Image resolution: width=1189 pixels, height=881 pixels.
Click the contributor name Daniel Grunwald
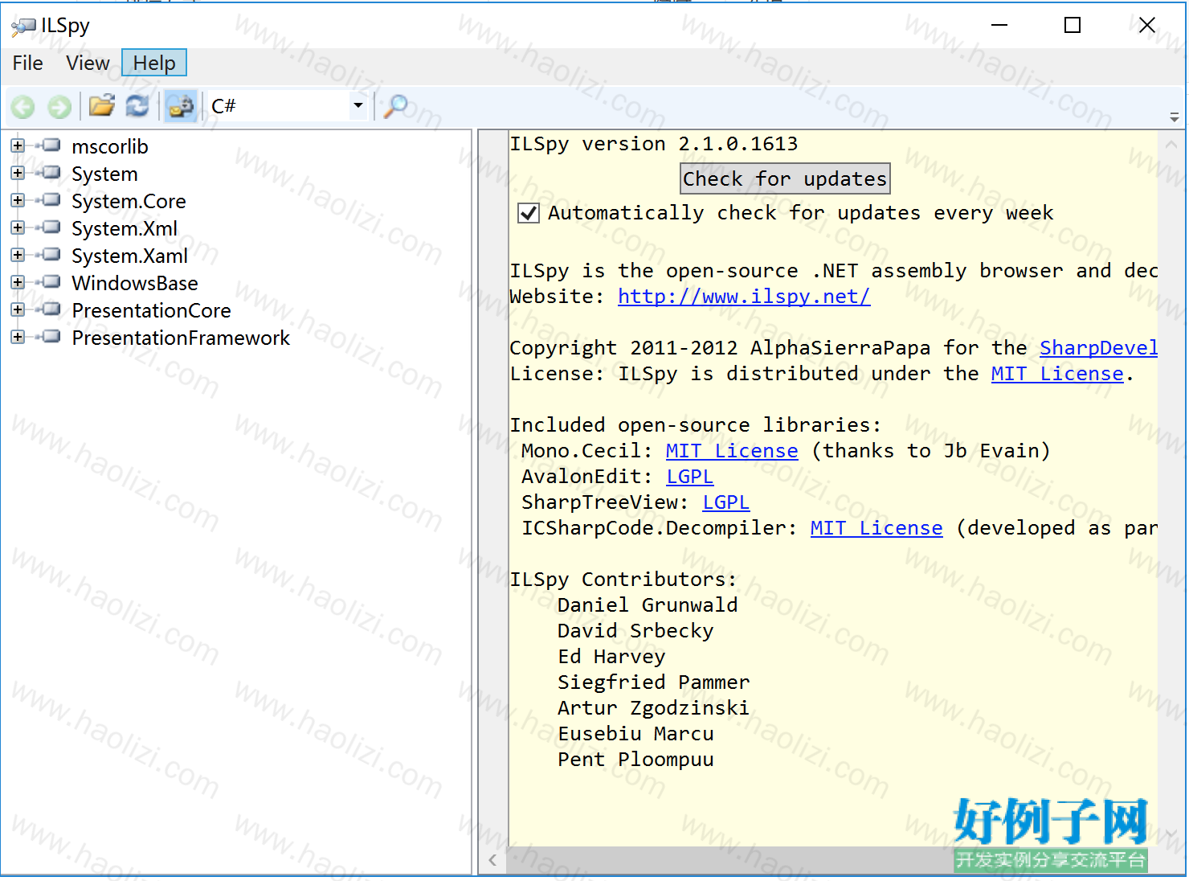(x=648, y=605)
